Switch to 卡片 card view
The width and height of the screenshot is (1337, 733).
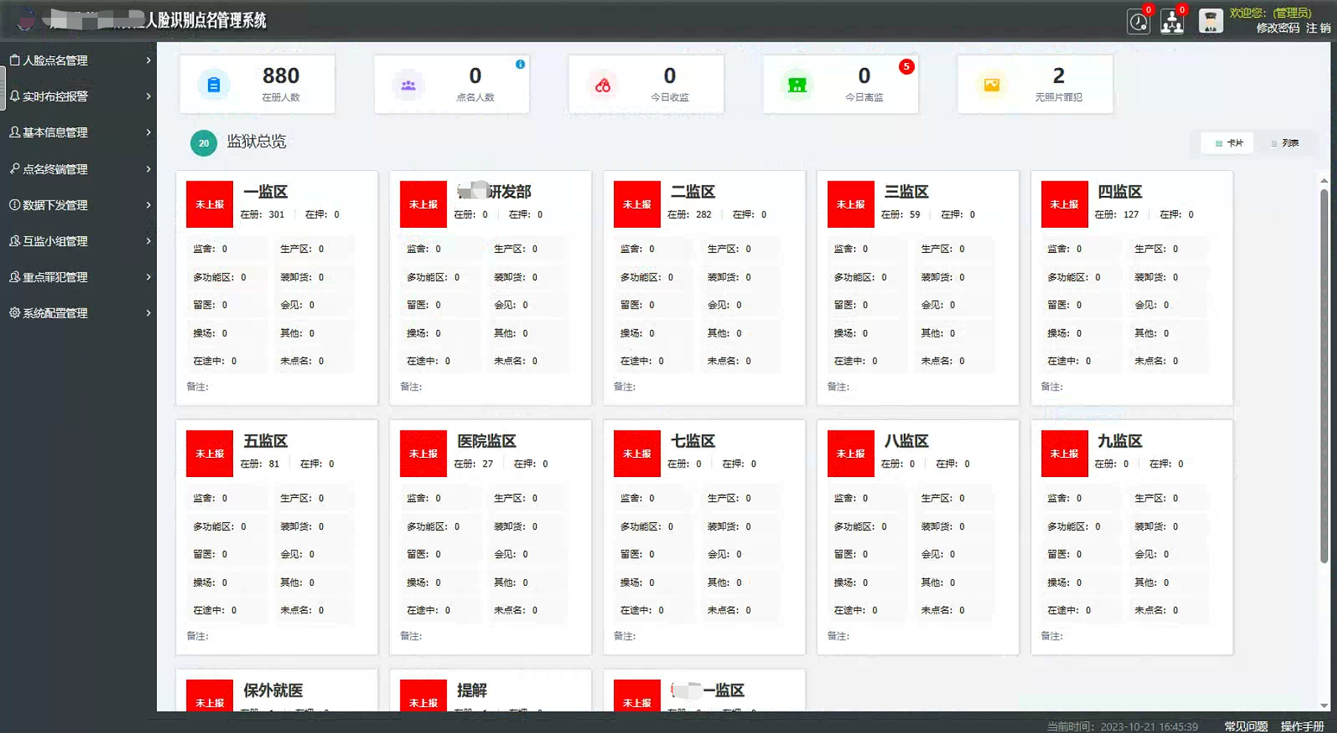tap(1228, 143)
